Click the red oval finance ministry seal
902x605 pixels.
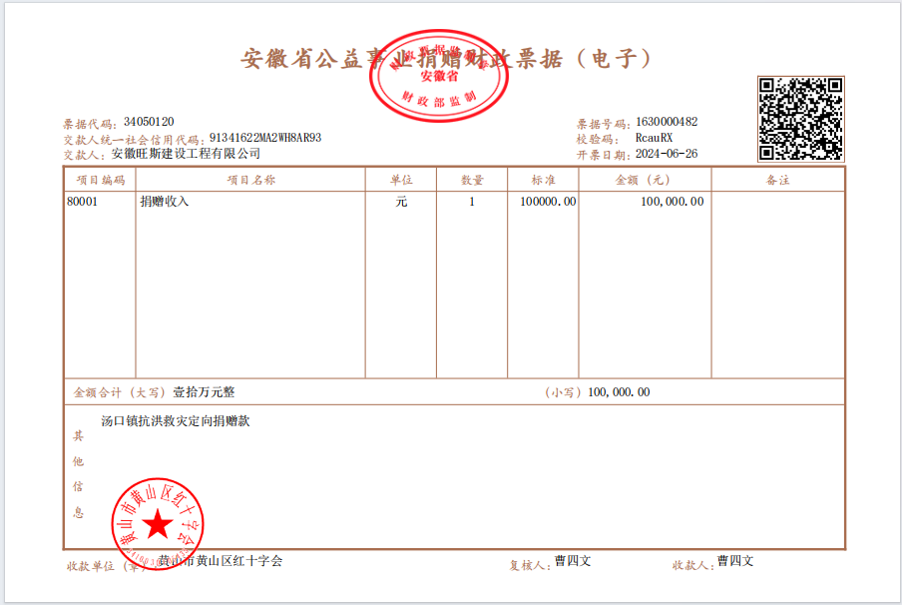pos(439,76)
